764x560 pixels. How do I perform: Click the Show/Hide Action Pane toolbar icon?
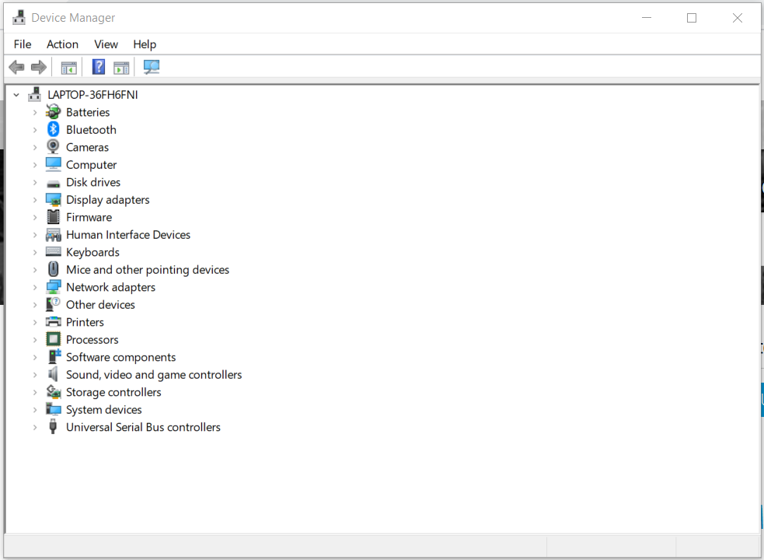tap(121, 67)
